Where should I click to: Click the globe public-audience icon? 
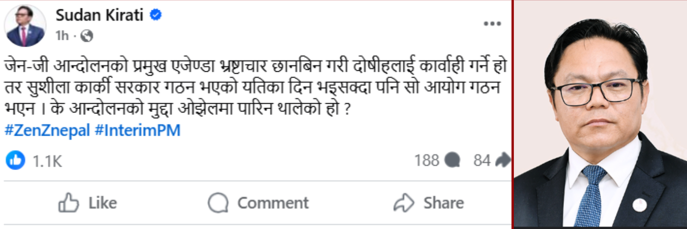tap(87, 35)
